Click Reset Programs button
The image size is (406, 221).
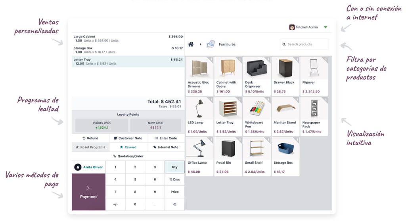(90, 147)
